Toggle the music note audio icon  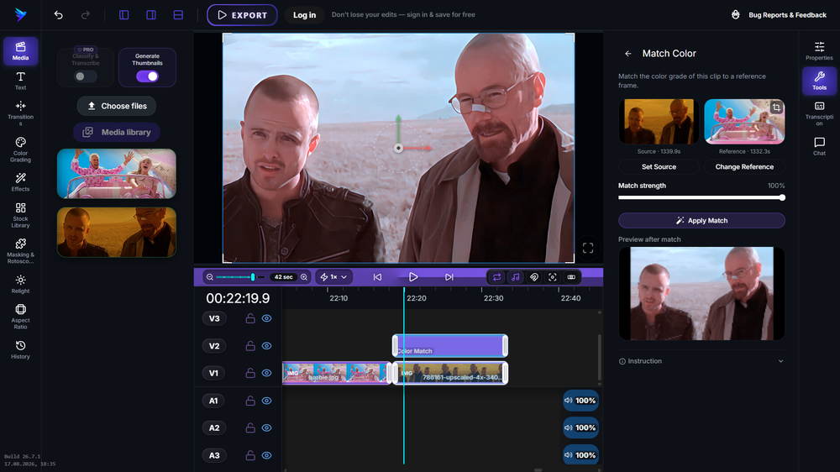click(x=516, y=277)
